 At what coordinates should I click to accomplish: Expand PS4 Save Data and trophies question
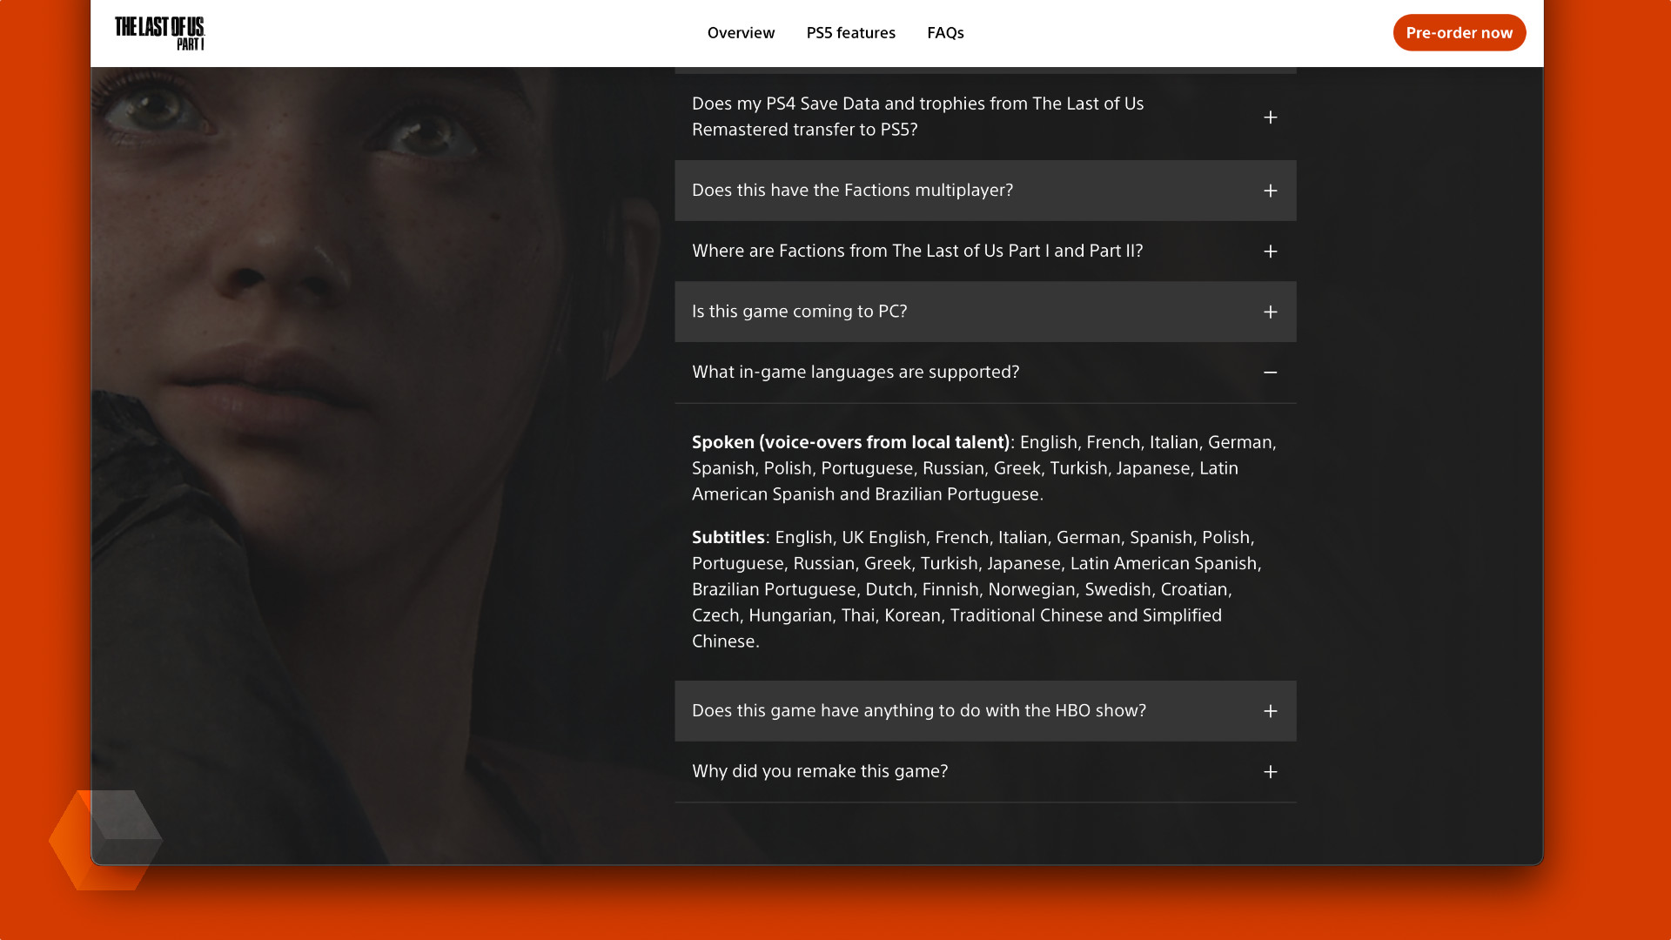tap(985, 117)
